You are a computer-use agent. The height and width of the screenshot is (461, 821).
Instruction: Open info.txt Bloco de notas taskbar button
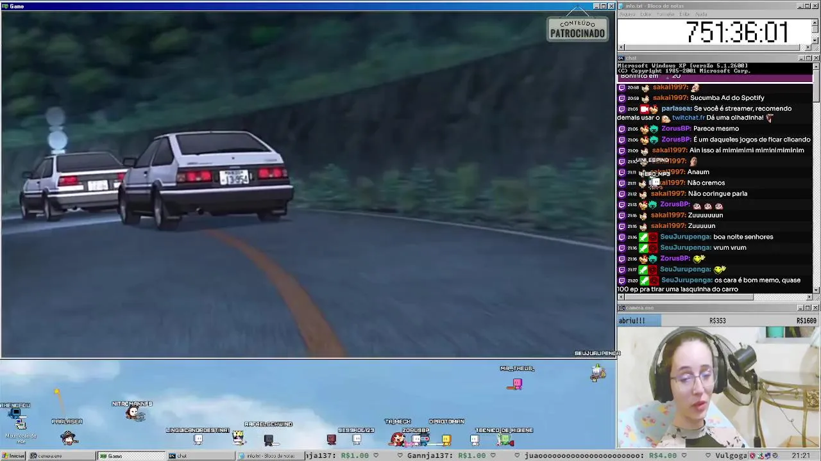(269, 456)
